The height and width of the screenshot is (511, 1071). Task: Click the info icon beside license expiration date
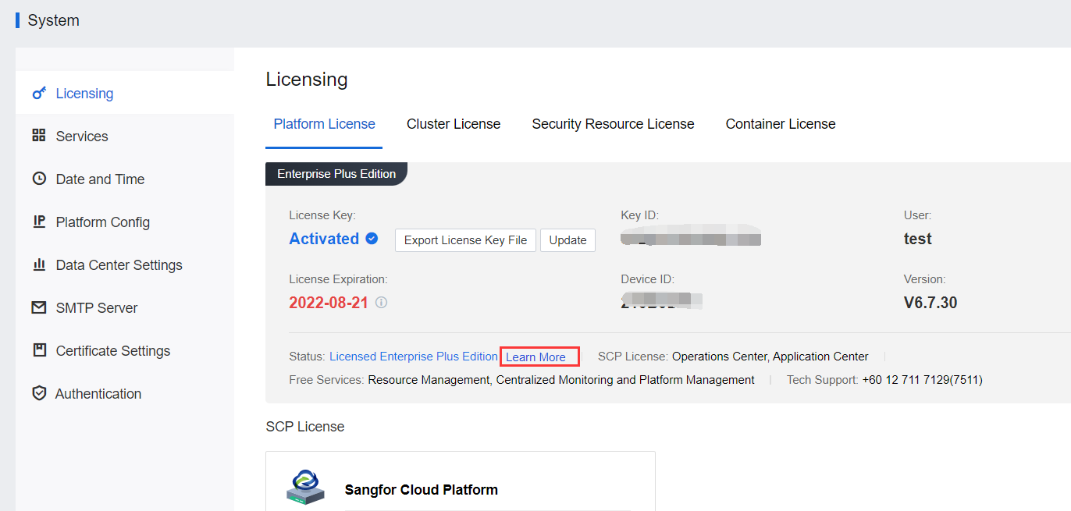[381, 303]
